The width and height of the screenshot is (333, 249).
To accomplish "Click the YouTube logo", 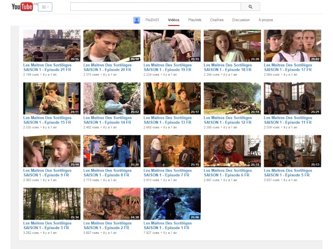I will click(x=22, y=7).
